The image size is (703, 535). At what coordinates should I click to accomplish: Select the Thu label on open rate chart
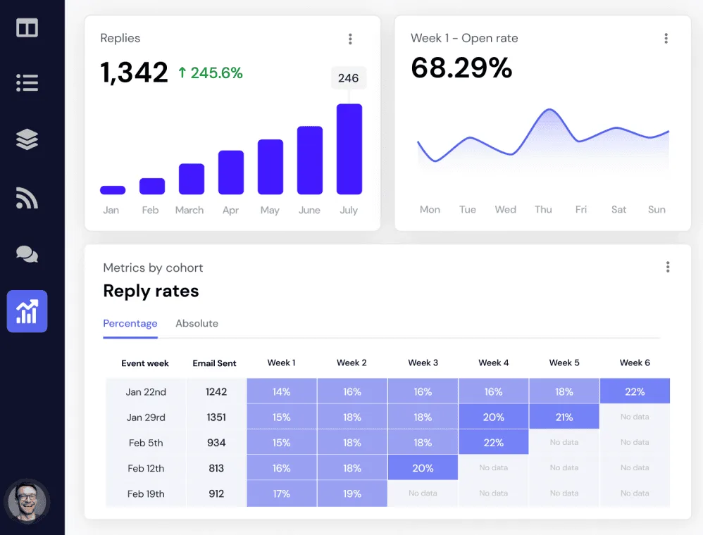point(543,209)
